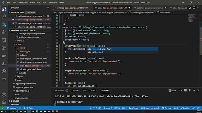The height and width of the screenshot is (113, 202).
Task: Open changes compare icon in editor toolbar
Action: pyautogui.click(x=190, y=8)
